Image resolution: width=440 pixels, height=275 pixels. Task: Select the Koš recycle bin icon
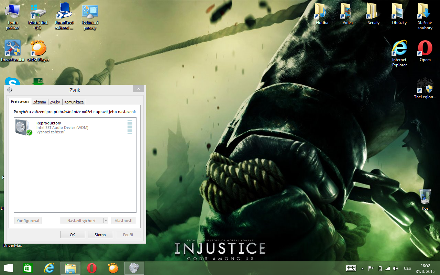[425, 199]
